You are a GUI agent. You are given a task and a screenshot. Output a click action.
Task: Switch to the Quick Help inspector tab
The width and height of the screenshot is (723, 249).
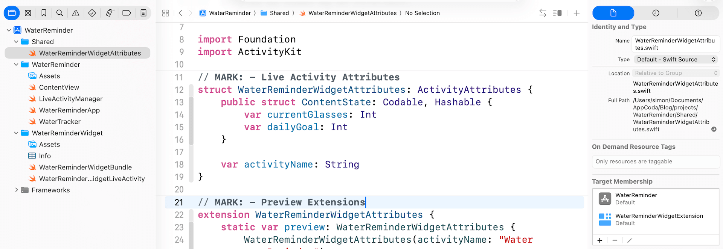point(698,13)
